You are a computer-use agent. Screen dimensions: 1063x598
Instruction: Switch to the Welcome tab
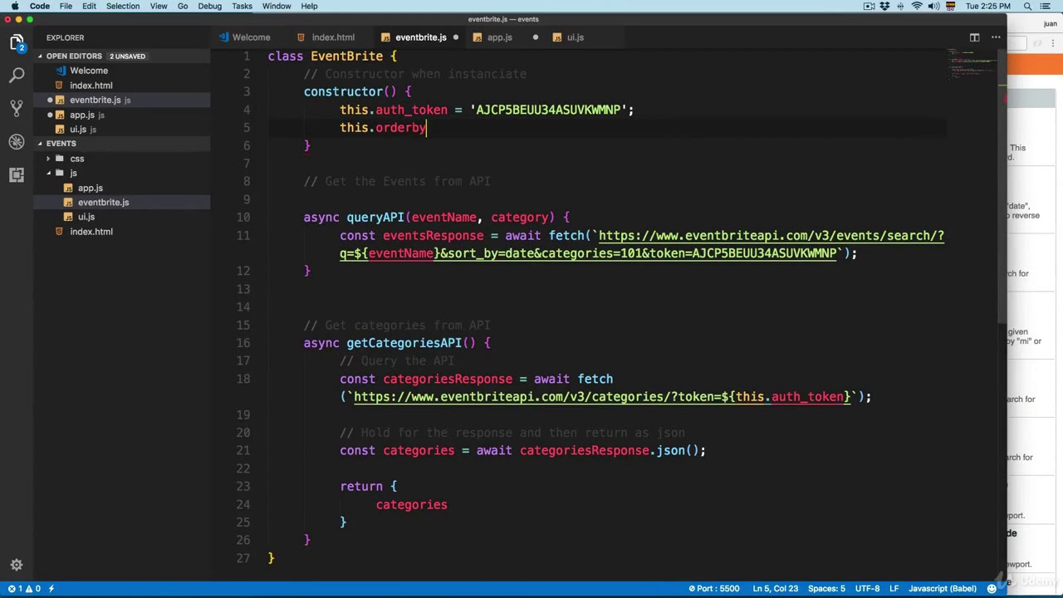point(251,37)
